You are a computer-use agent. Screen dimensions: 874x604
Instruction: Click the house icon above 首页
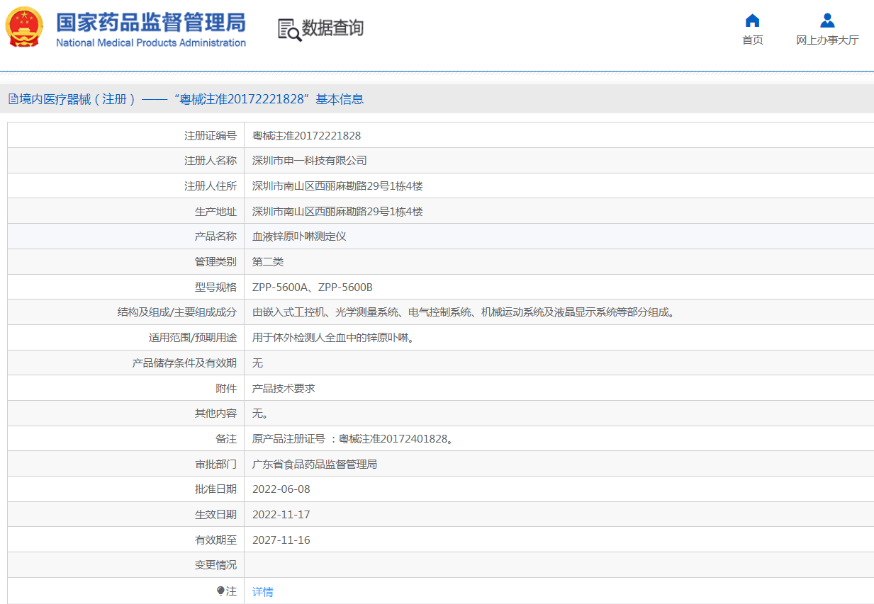point(752,20)
